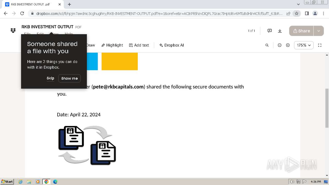Open the Chrome three-dot menu

click(x=323, y=13)
